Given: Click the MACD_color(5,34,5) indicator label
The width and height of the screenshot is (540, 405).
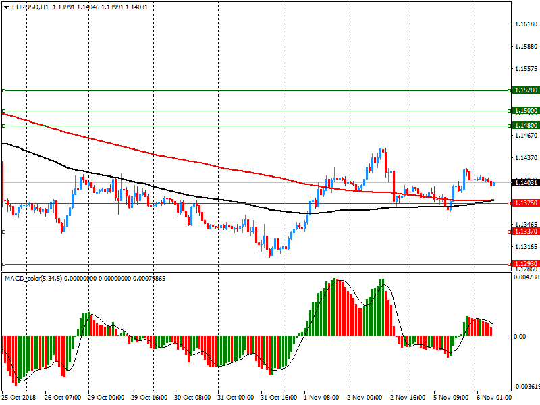Looking at the screenshot, I should (x=33, y=279).
